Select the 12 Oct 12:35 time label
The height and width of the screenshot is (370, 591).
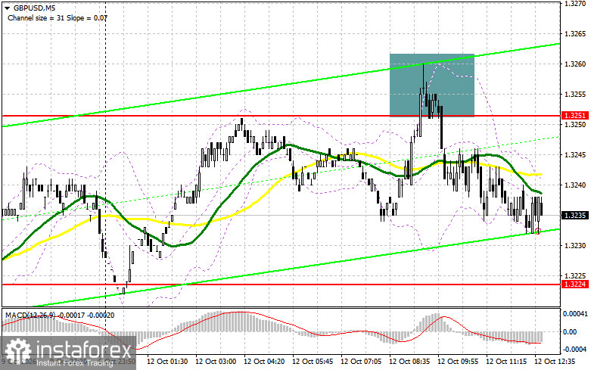555,362
